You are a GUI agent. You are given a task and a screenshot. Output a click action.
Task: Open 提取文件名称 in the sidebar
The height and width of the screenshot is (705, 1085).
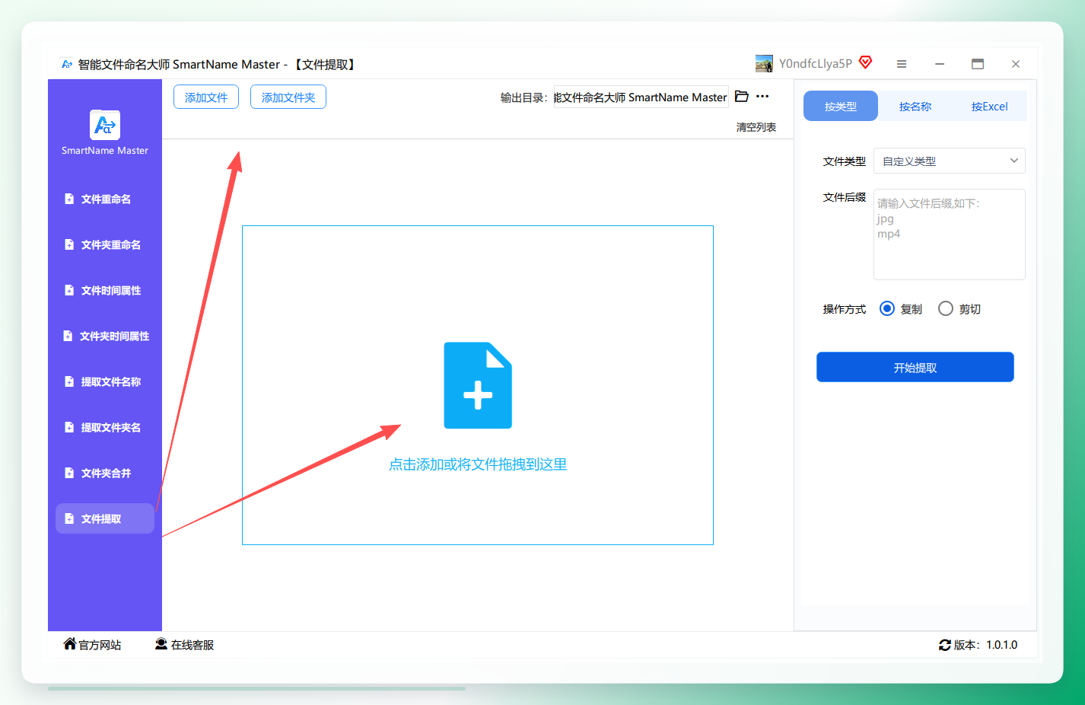pos(105,381)
